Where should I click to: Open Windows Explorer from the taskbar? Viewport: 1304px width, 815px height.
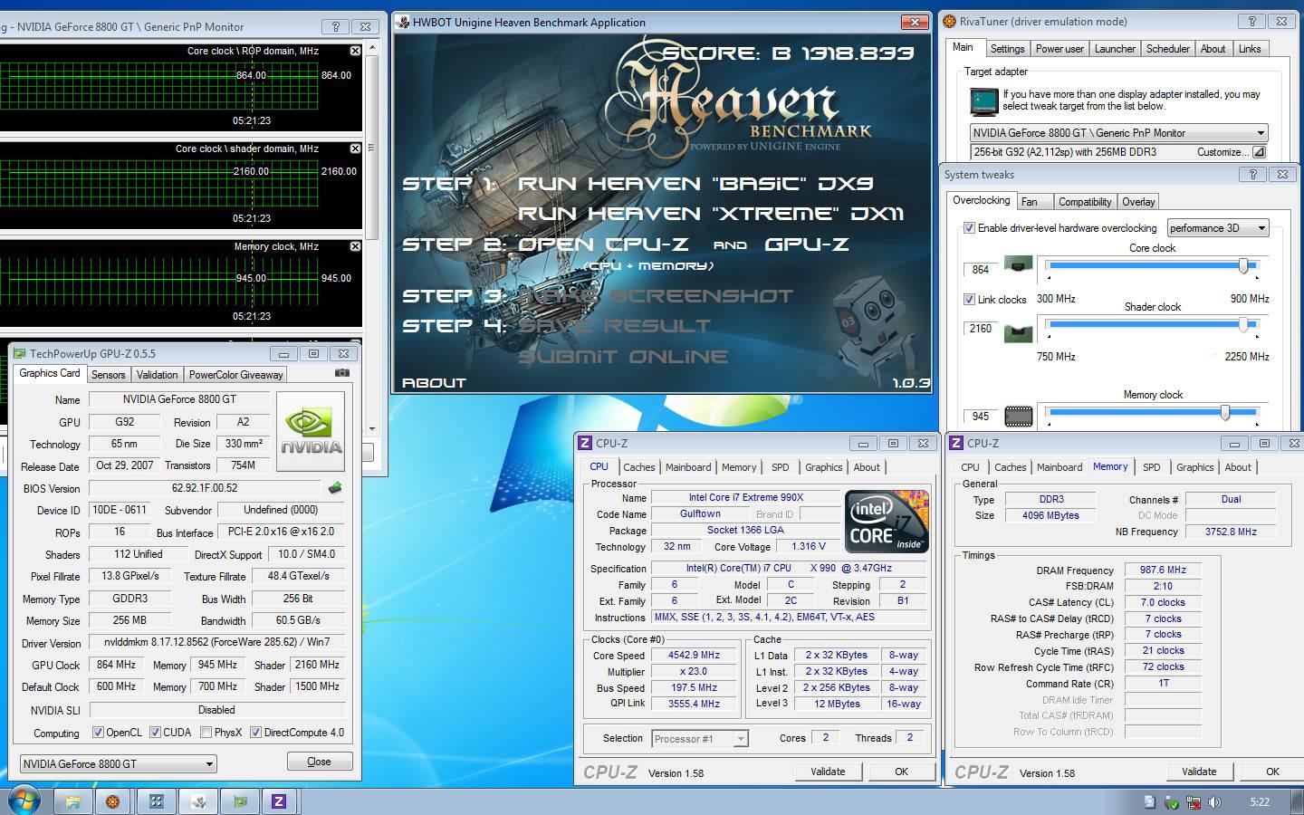[x=73, y=801]
